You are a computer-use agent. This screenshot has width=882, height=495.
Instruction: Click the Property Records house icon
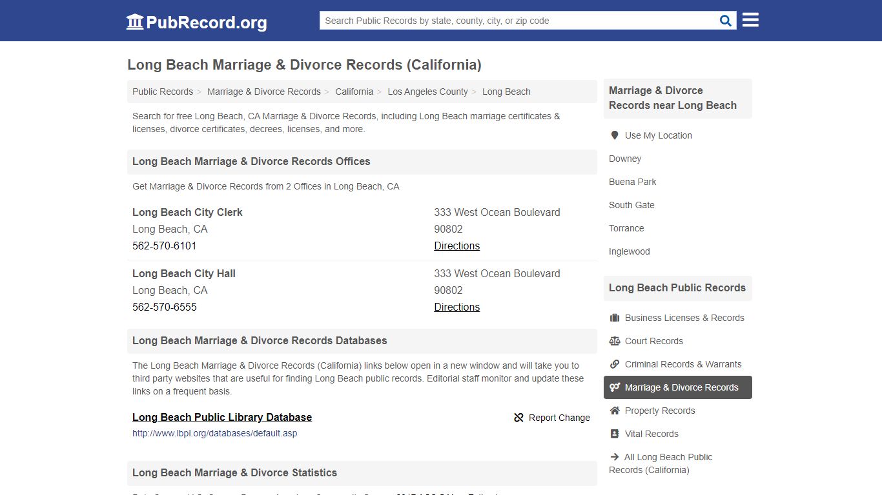614,411
